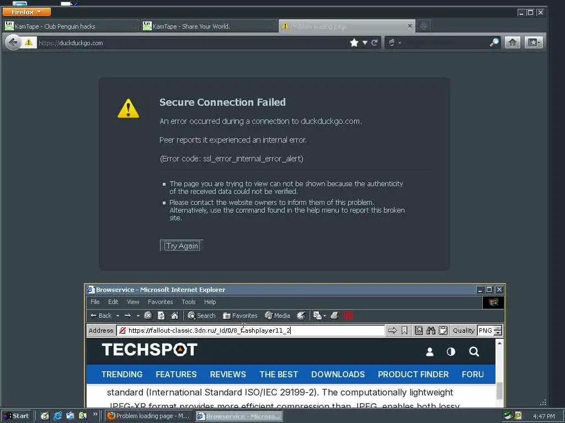
Task: Open the URL history dropdown arrow in Firefox
Action: (x=365, y=43)
